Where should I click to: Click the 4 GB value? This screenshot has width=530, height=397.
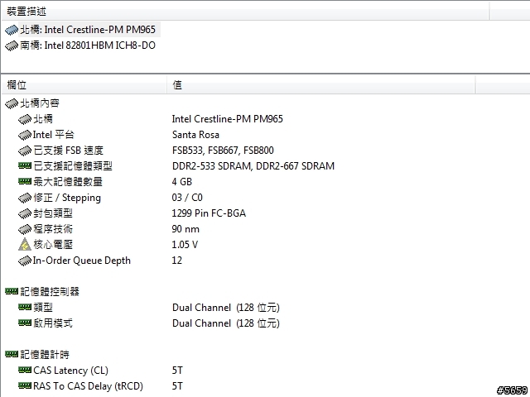(182, 182)
